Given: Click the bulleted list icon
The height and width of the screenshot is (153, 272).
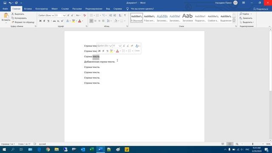Looking at the screenshot, I should [91, 15].
